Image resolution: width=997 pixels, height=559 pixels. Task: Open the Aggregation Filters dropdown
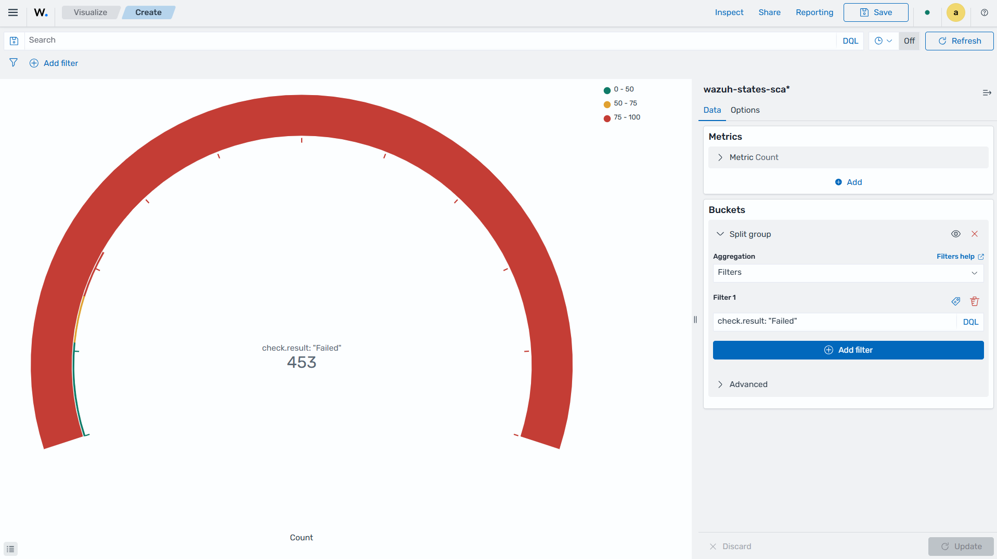coord(848,273)
